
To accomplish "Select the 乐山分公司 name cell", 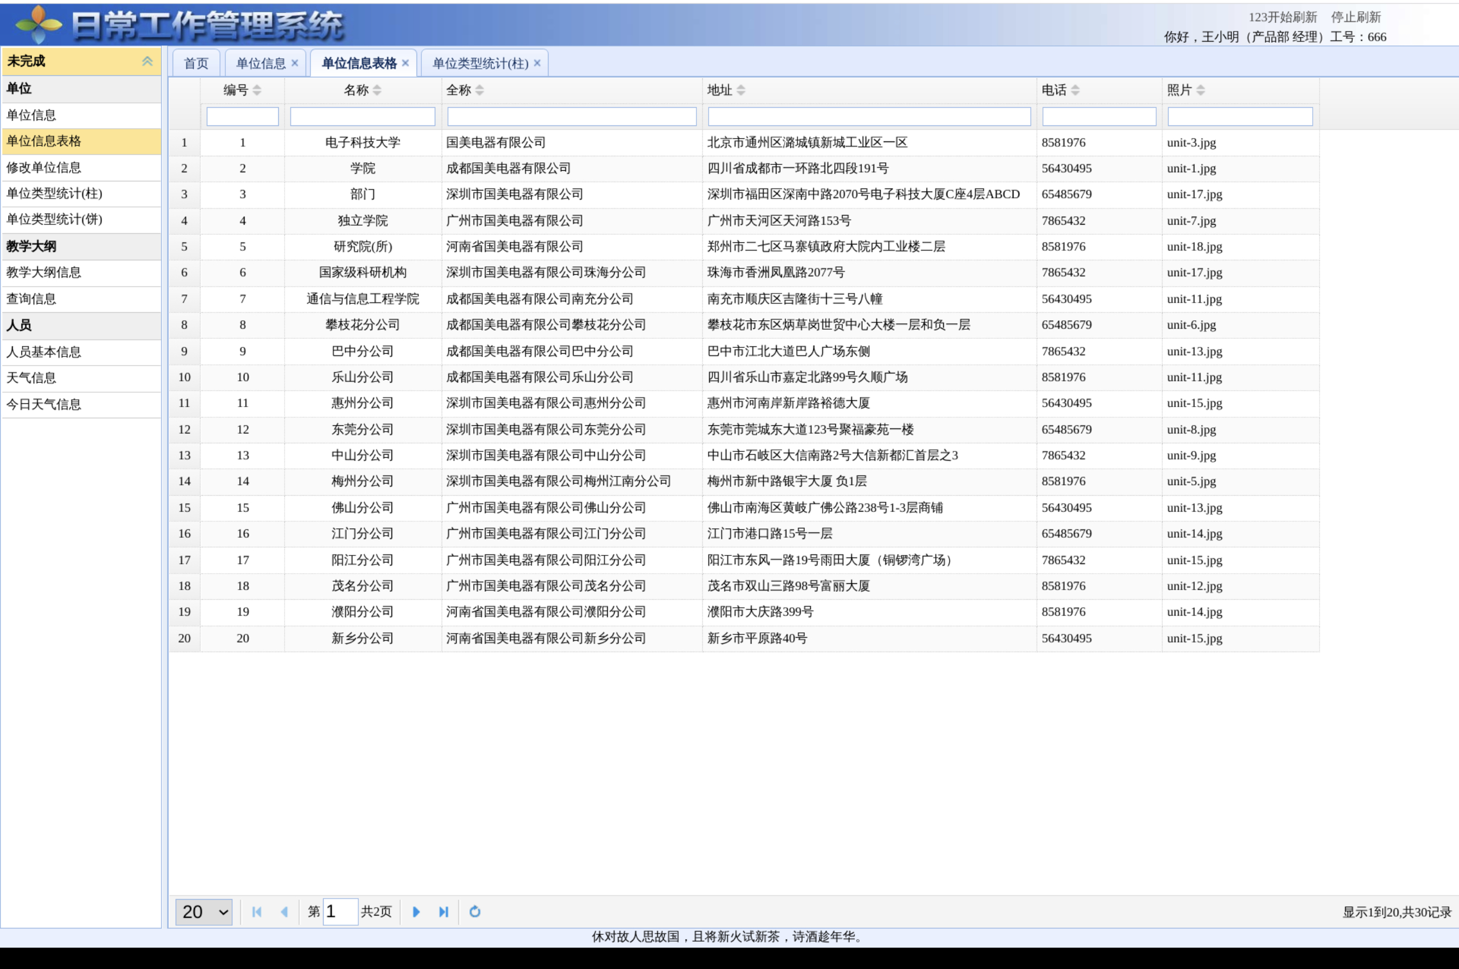I will point(363,378).
